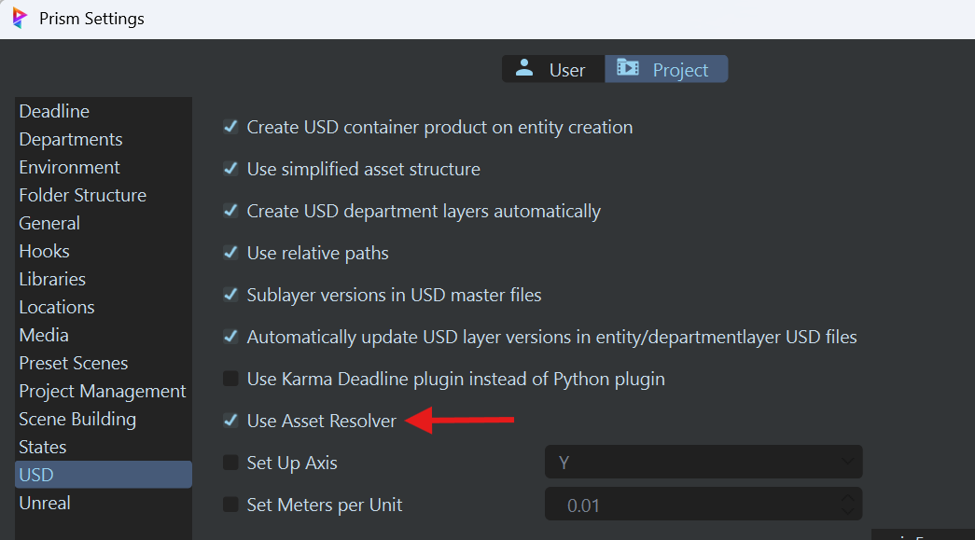Select Hooks in the sidebar
975x540 pixels.
pyautogui.click(x=104, y=251)
